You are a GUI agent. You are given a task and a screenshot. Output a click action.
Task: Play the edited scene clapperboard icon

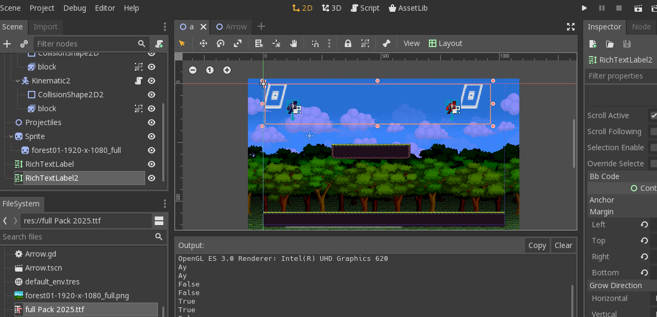[638, 8]
